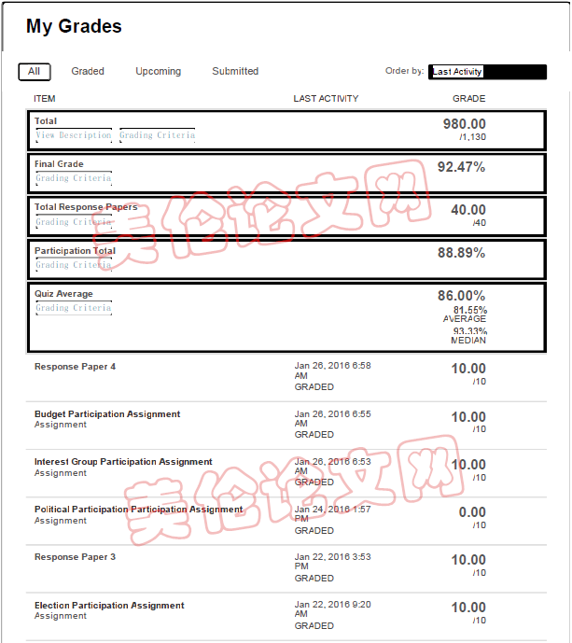Click Budget Participation Assignment item
Viewport: 572px width, 643px height.
coord(107,414)
